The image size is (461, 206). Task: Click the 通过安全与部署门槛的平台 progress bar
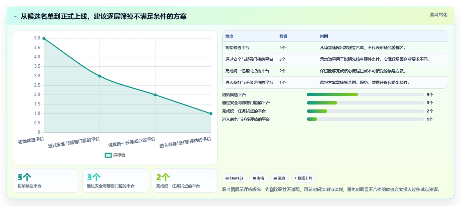[x=365, y=103]
